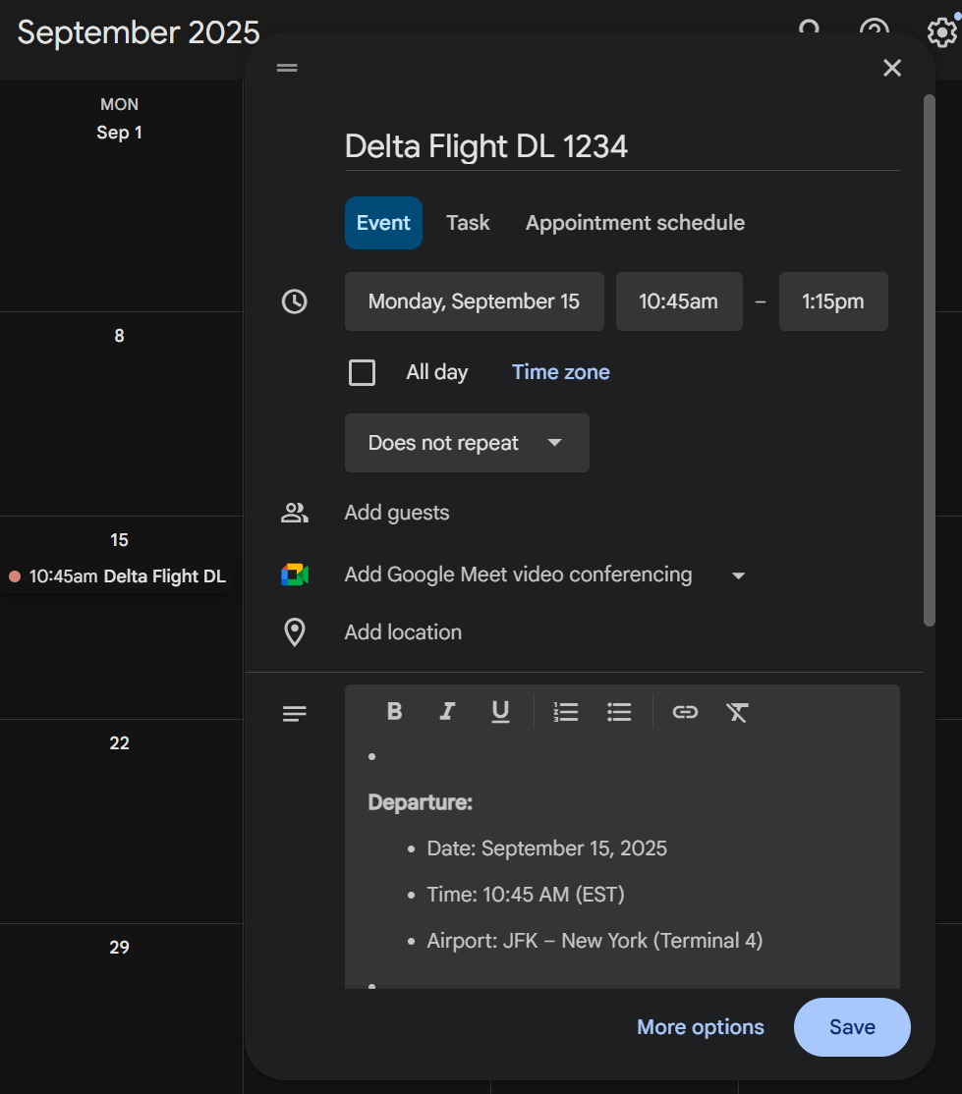Image resolution: width=962 pixels, height=1094 pixels.
Task: Switch to Appointment schedule mode
Action: tap(635, 223)
